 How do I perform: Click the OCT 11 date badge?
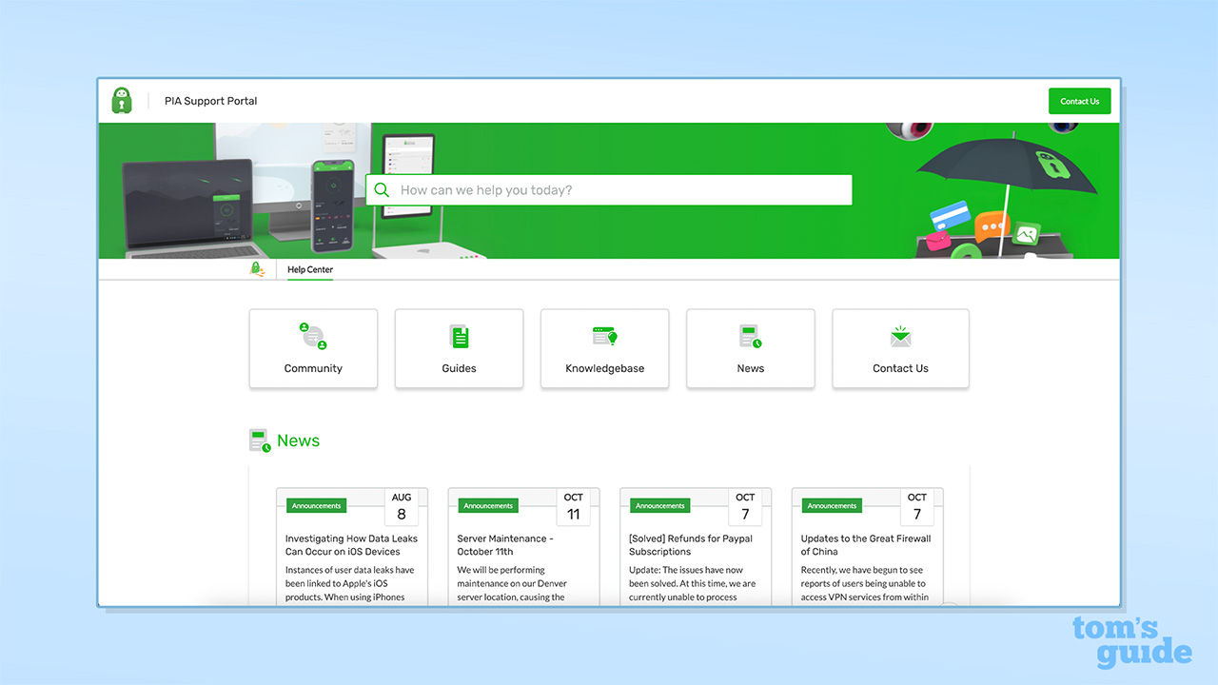pos(574,506)
